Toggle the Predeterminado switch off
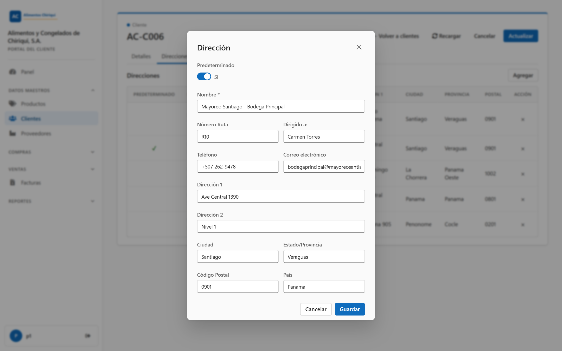This screenshot has width=562, height=351. pos(204,77)
